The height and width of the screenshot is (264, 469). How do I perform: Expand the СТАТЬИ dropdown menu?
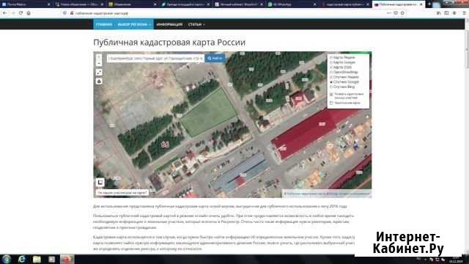coord(196,24)
